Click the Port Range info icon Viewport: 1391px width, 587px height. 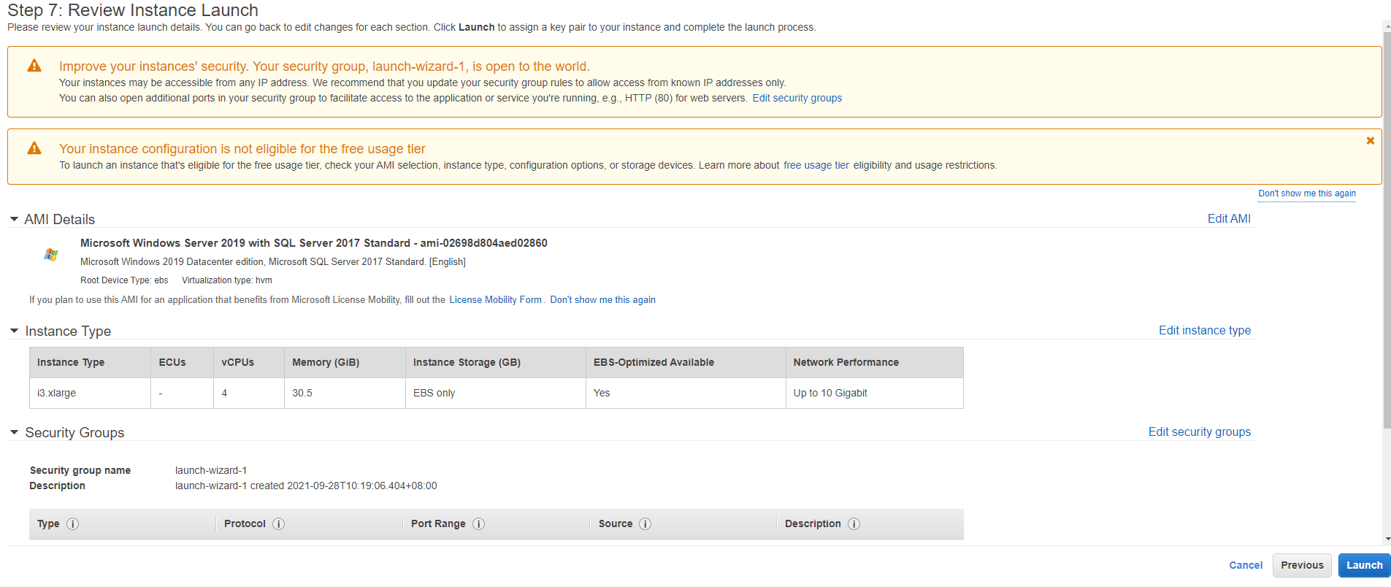pyautogui.click(x=478, y=523)
